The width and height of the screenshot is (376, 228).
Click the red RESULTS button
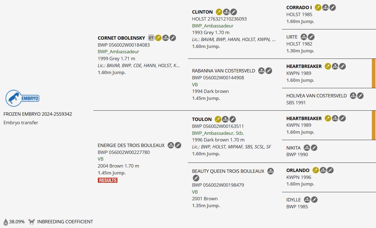click(108, 180)
